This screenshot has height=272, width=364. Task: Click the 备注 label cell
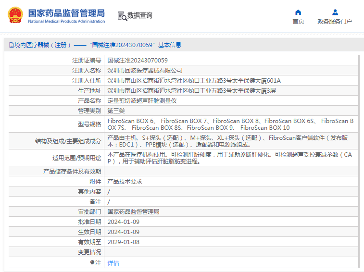tap(56, 202)
